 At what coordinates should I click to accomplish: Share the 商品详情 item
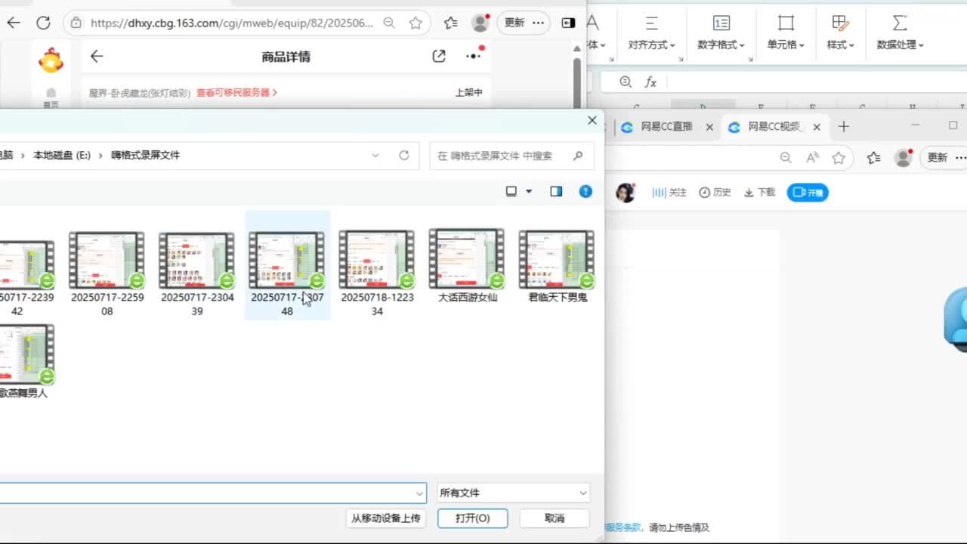pyautogui.click(x=439, y=56)
